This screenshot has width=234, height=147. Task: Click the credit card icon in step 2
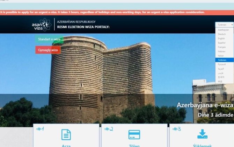134,135
